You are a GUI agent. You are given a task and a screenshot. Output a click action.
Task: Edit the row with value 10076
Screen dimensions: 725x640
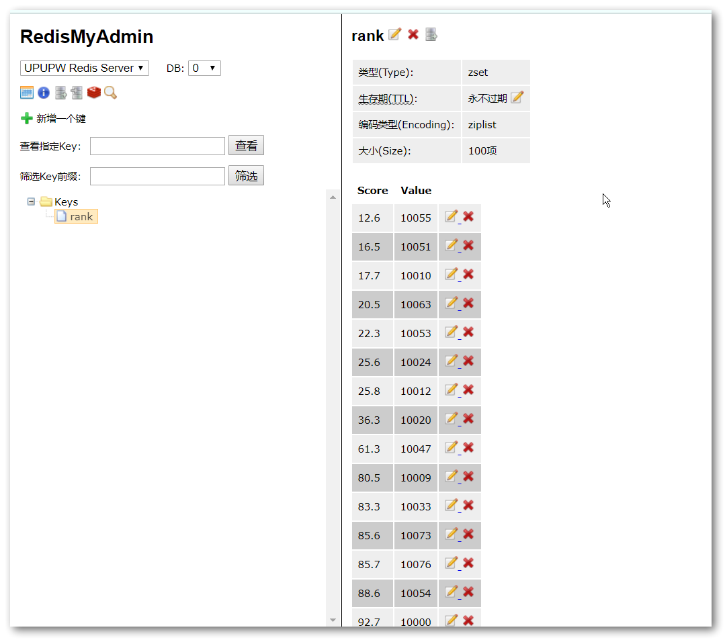(452, 563)
